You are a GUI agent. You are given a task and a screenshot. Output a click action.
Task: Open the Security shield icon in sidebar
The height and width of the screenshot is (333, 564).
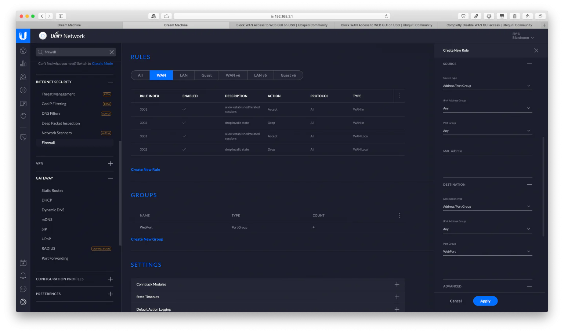pyautogui.click(x=23, y=137)
